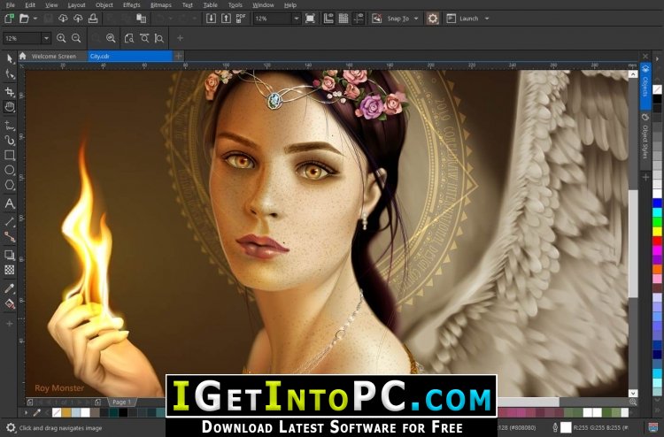This screenshot has height=437, width=664.
Task: Open the Object menu
Action: 104,5
